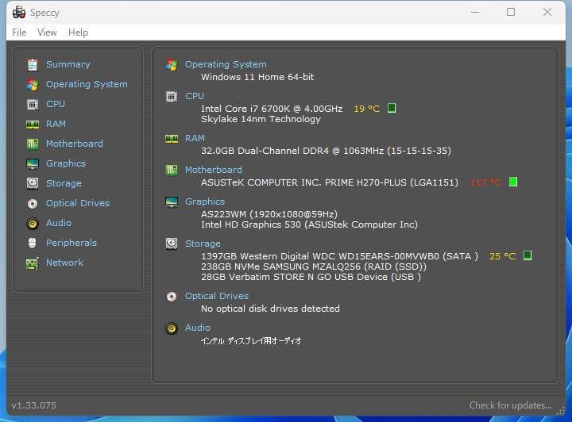Image resolution: width=572 pixels, height=422 pixels.
Task: Click the Windows 11 Home 64-bit text
Action: (x=257, y=77)
